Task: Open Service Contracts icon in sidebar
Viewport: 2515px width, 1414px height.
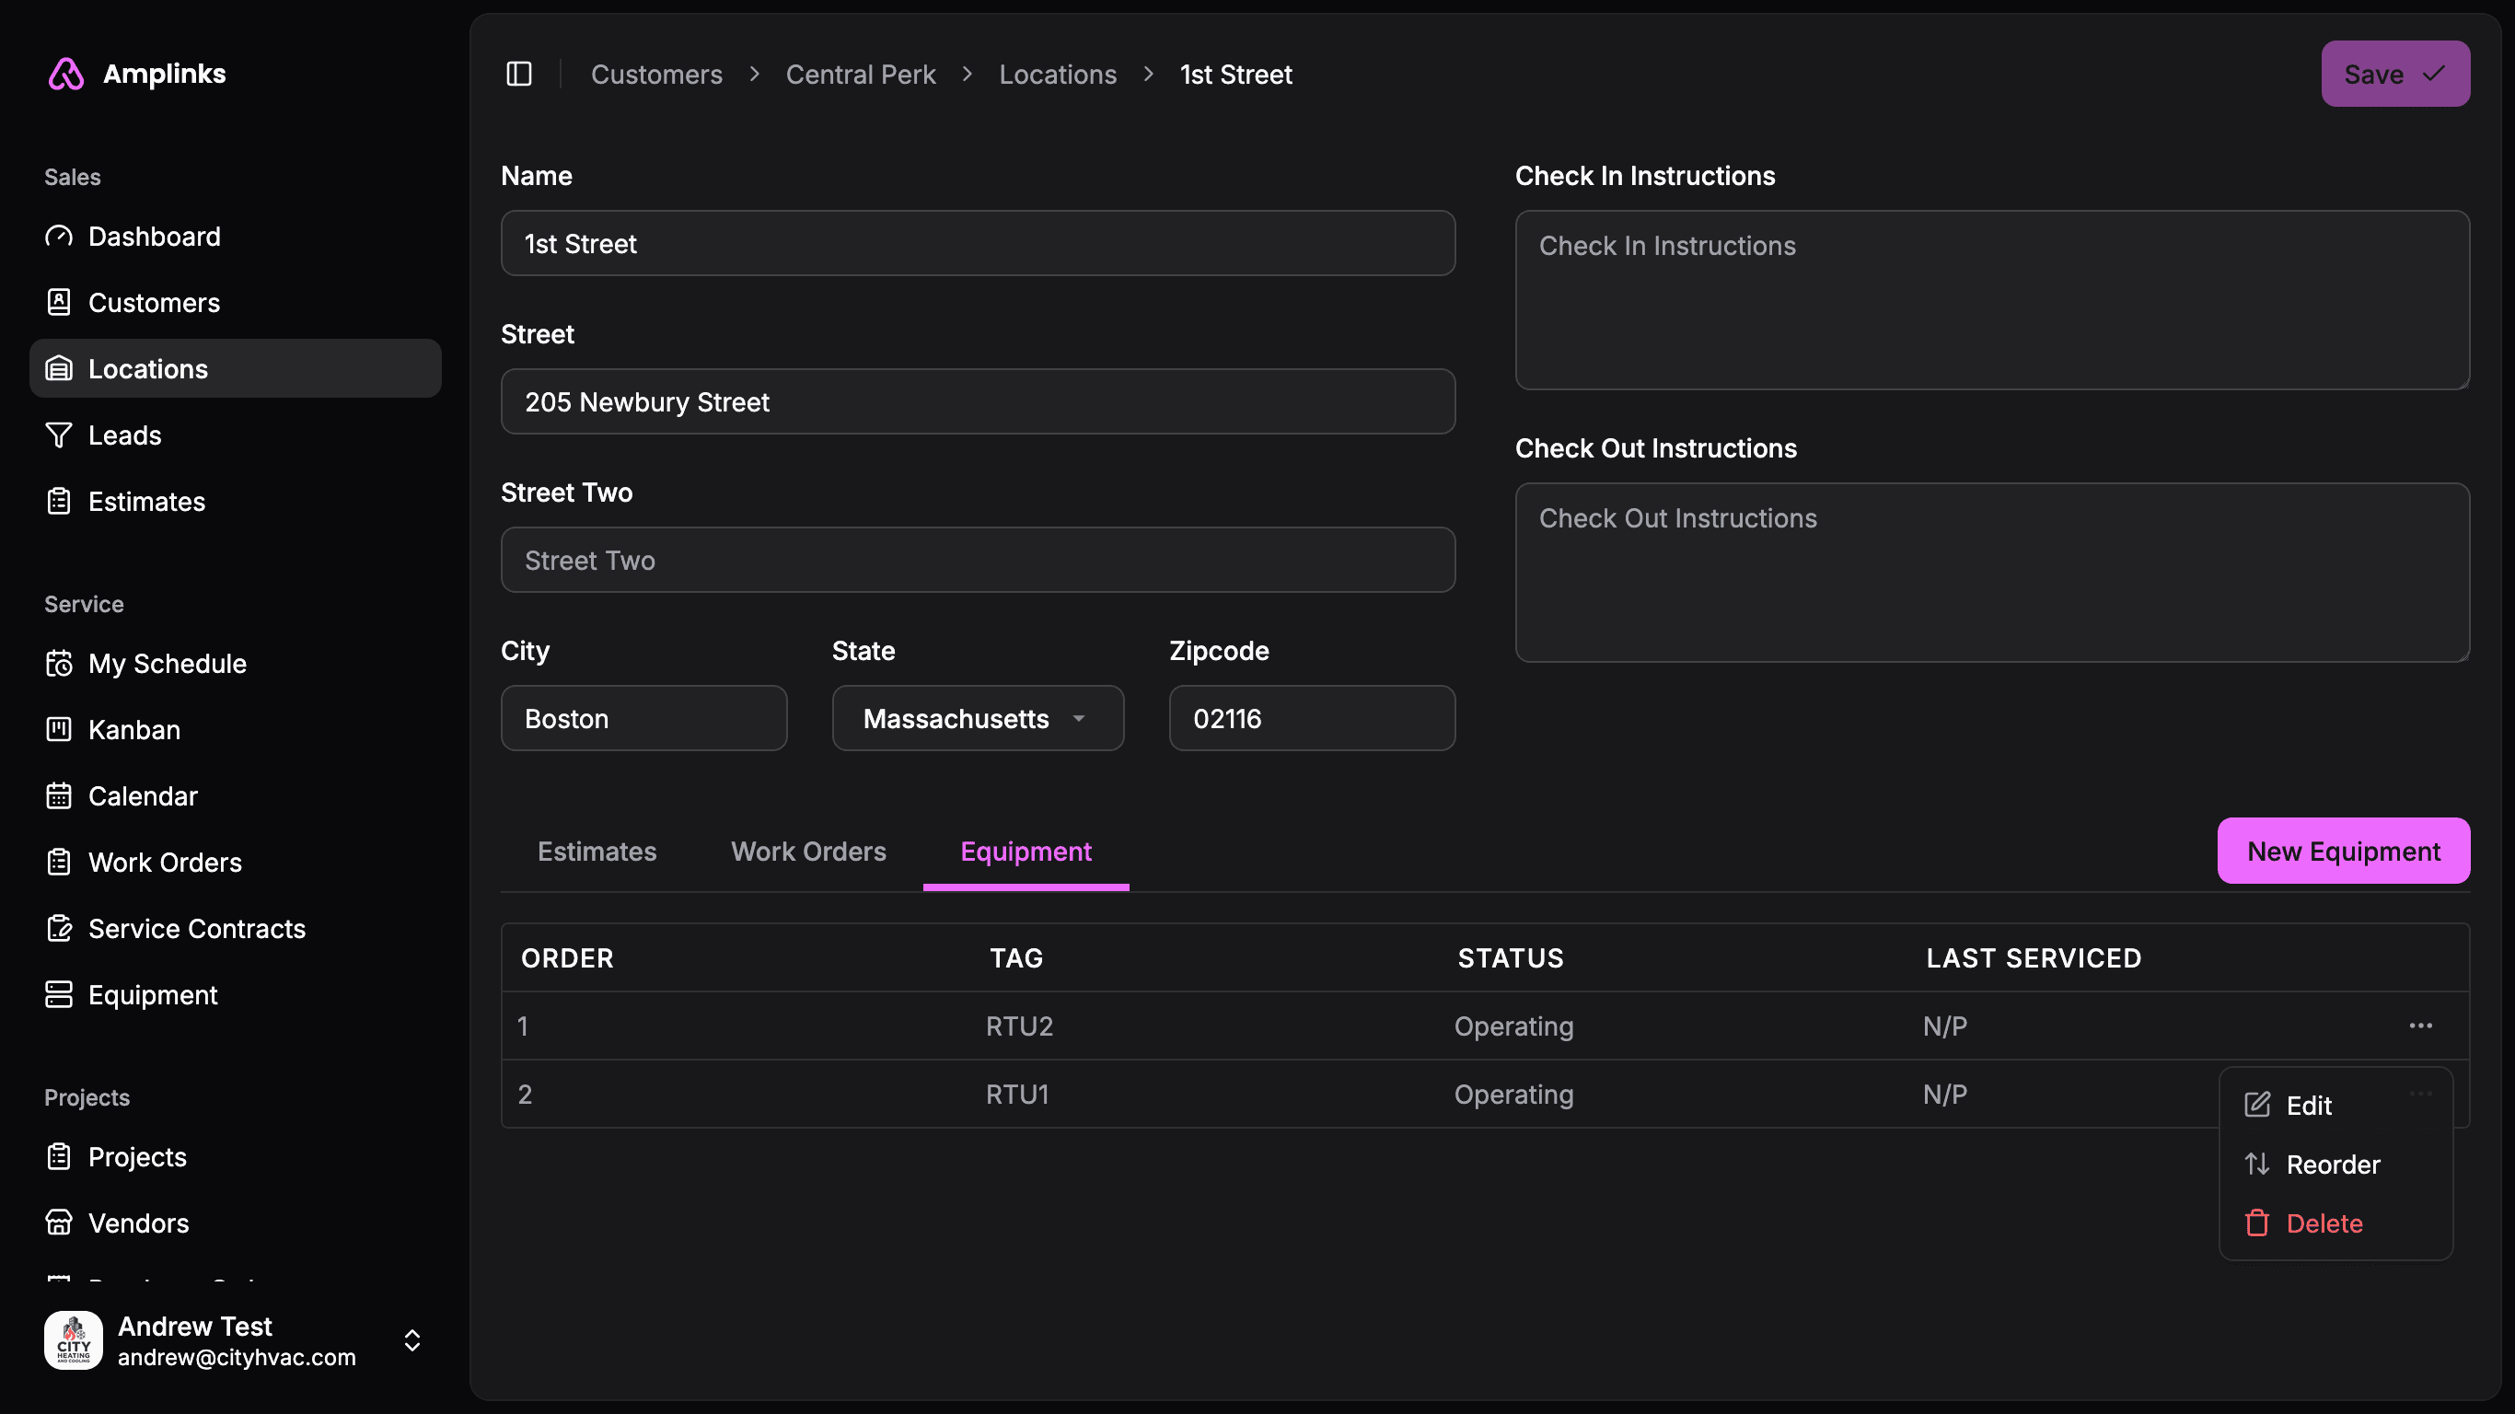Action: point(59,929)
